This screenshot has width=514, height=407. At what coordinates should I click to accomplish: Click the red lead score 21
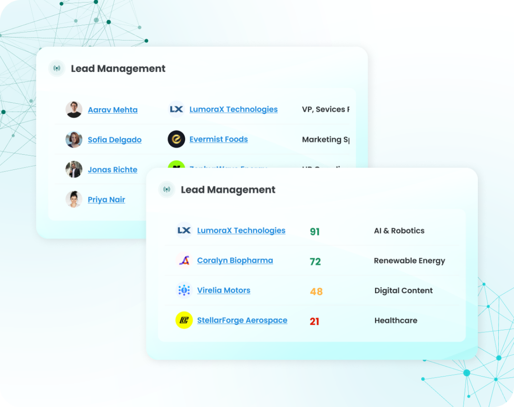coord(315,321)
